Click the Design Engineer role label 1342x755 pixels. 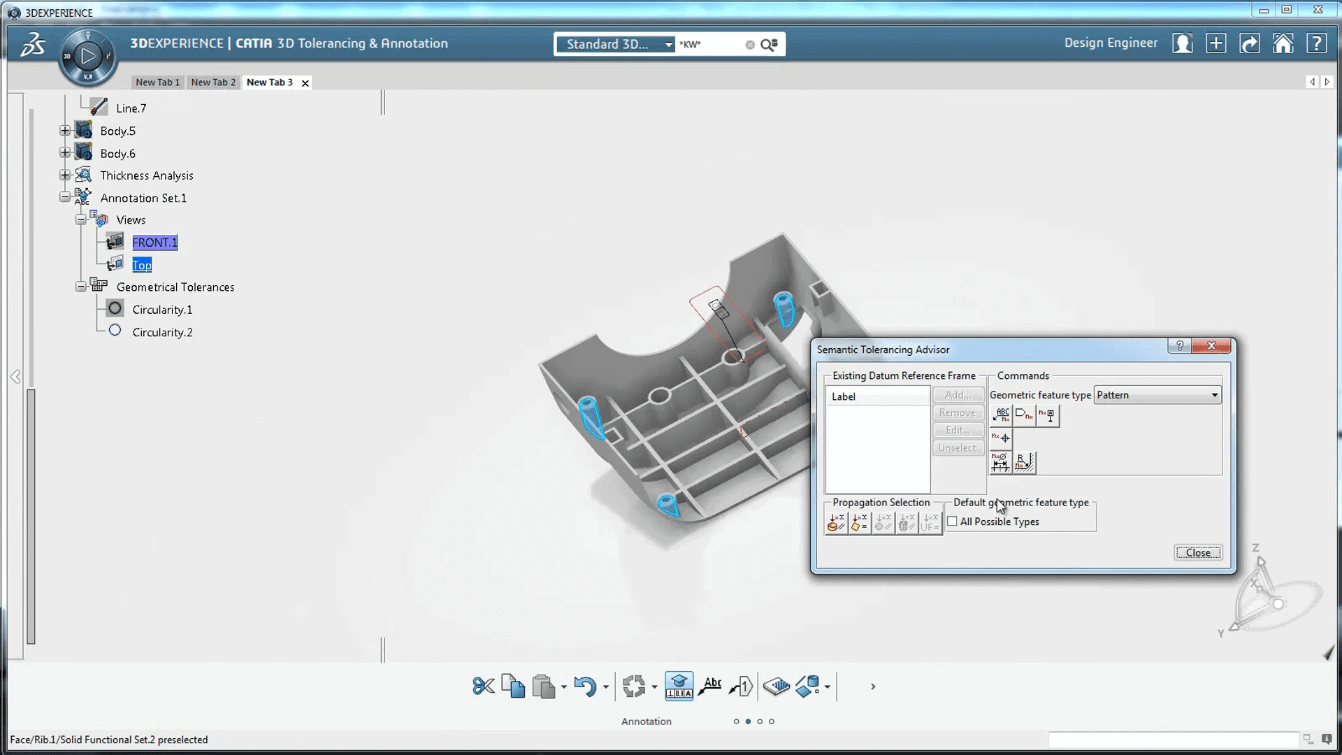pyautogui.click(x=1111, y=43)
